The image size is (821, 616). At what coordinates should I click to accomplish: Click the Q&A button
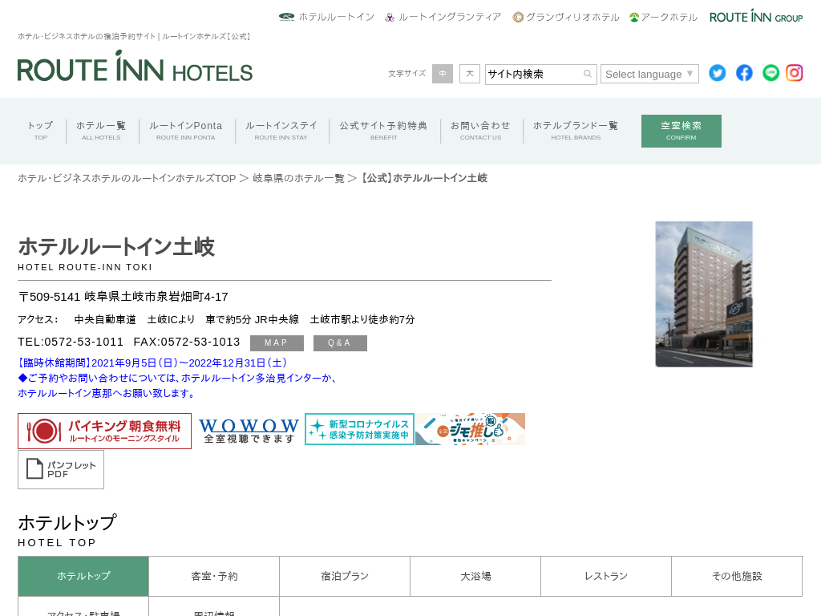coord(340,343)
